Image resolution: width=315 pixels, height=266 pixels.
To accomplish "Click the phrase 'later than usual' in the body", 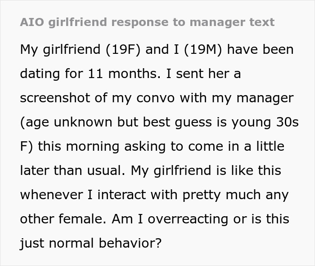I will [67, 170].
